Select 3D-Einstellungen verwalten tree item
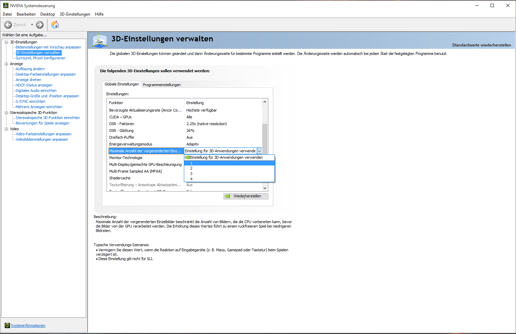The image size is (516, 334). pyautogui.click(x=38, y=53)
